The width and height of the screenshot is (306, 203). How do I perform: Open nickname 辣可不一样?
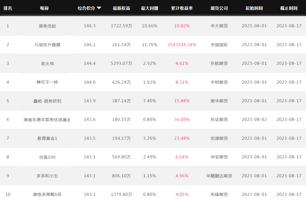coord(47,82)
